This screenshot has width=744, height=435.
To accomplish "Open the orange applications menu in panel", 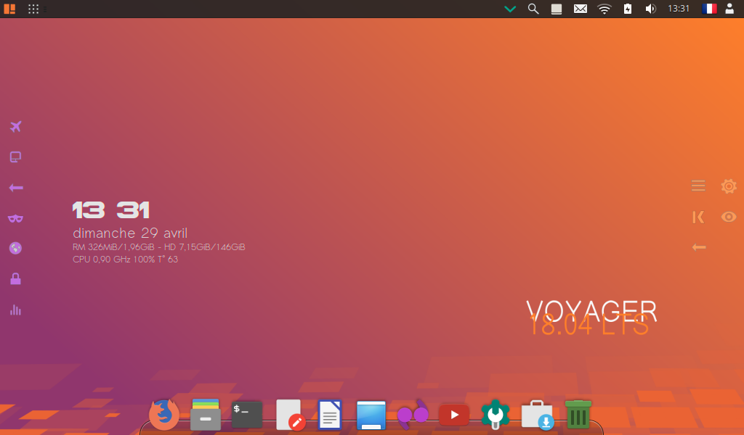I will (x=9, y=9).
